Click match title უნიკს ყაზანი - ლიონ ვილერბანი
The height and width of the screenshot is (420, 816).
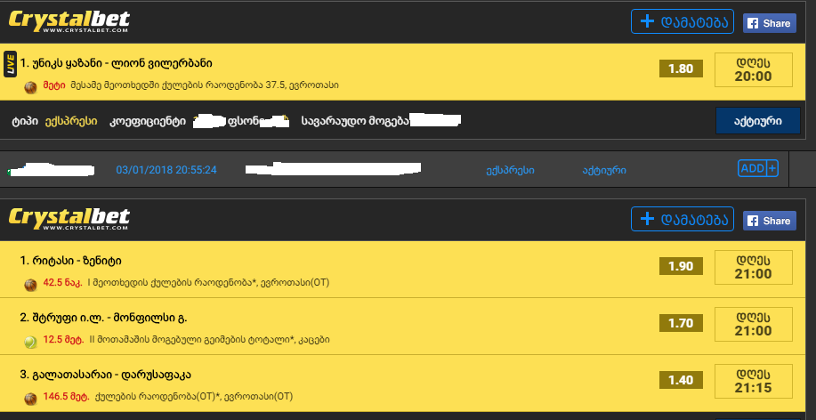[116, 63]
